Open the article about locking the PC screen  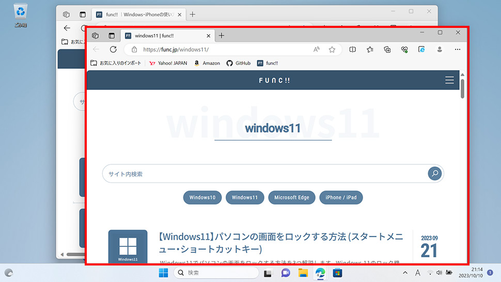(281, 243)
